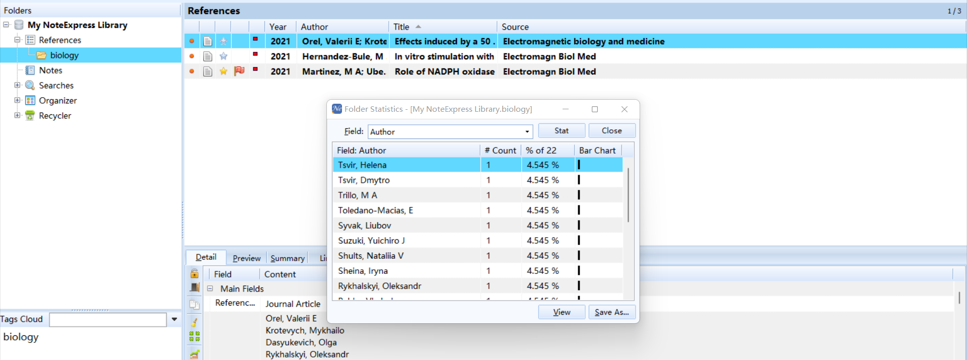967x360 pixels.
Task: Sort statistics by Bar Chart column
Action: [x=598, y=150]
